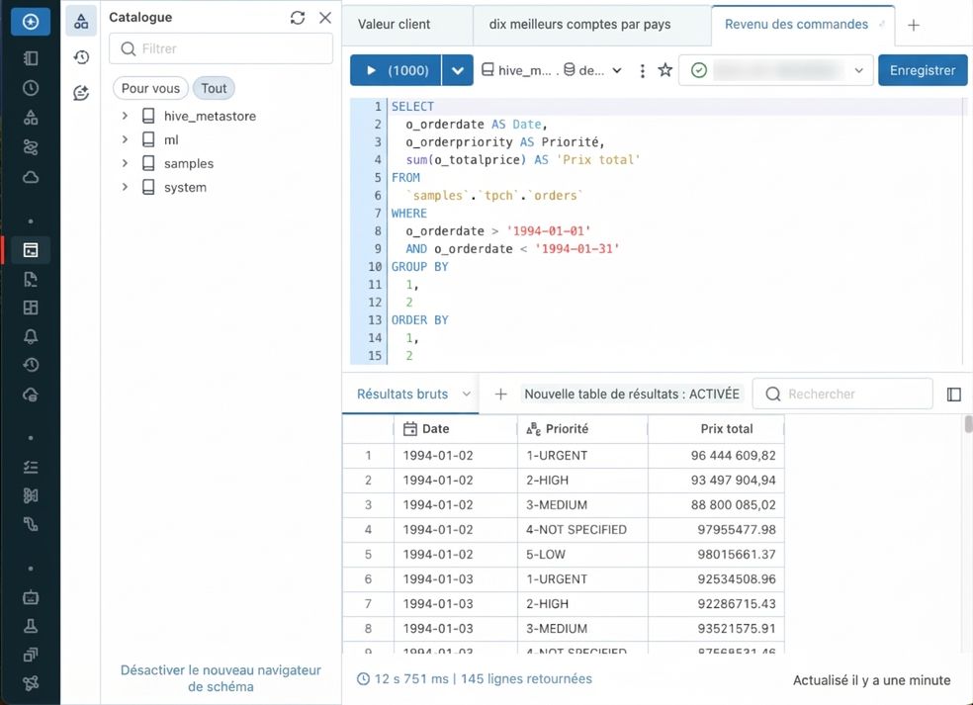Viewport: 973px width, 705px height.
Task: Open Workflows icon in left sidebar
Action: (x=31, y=147)
